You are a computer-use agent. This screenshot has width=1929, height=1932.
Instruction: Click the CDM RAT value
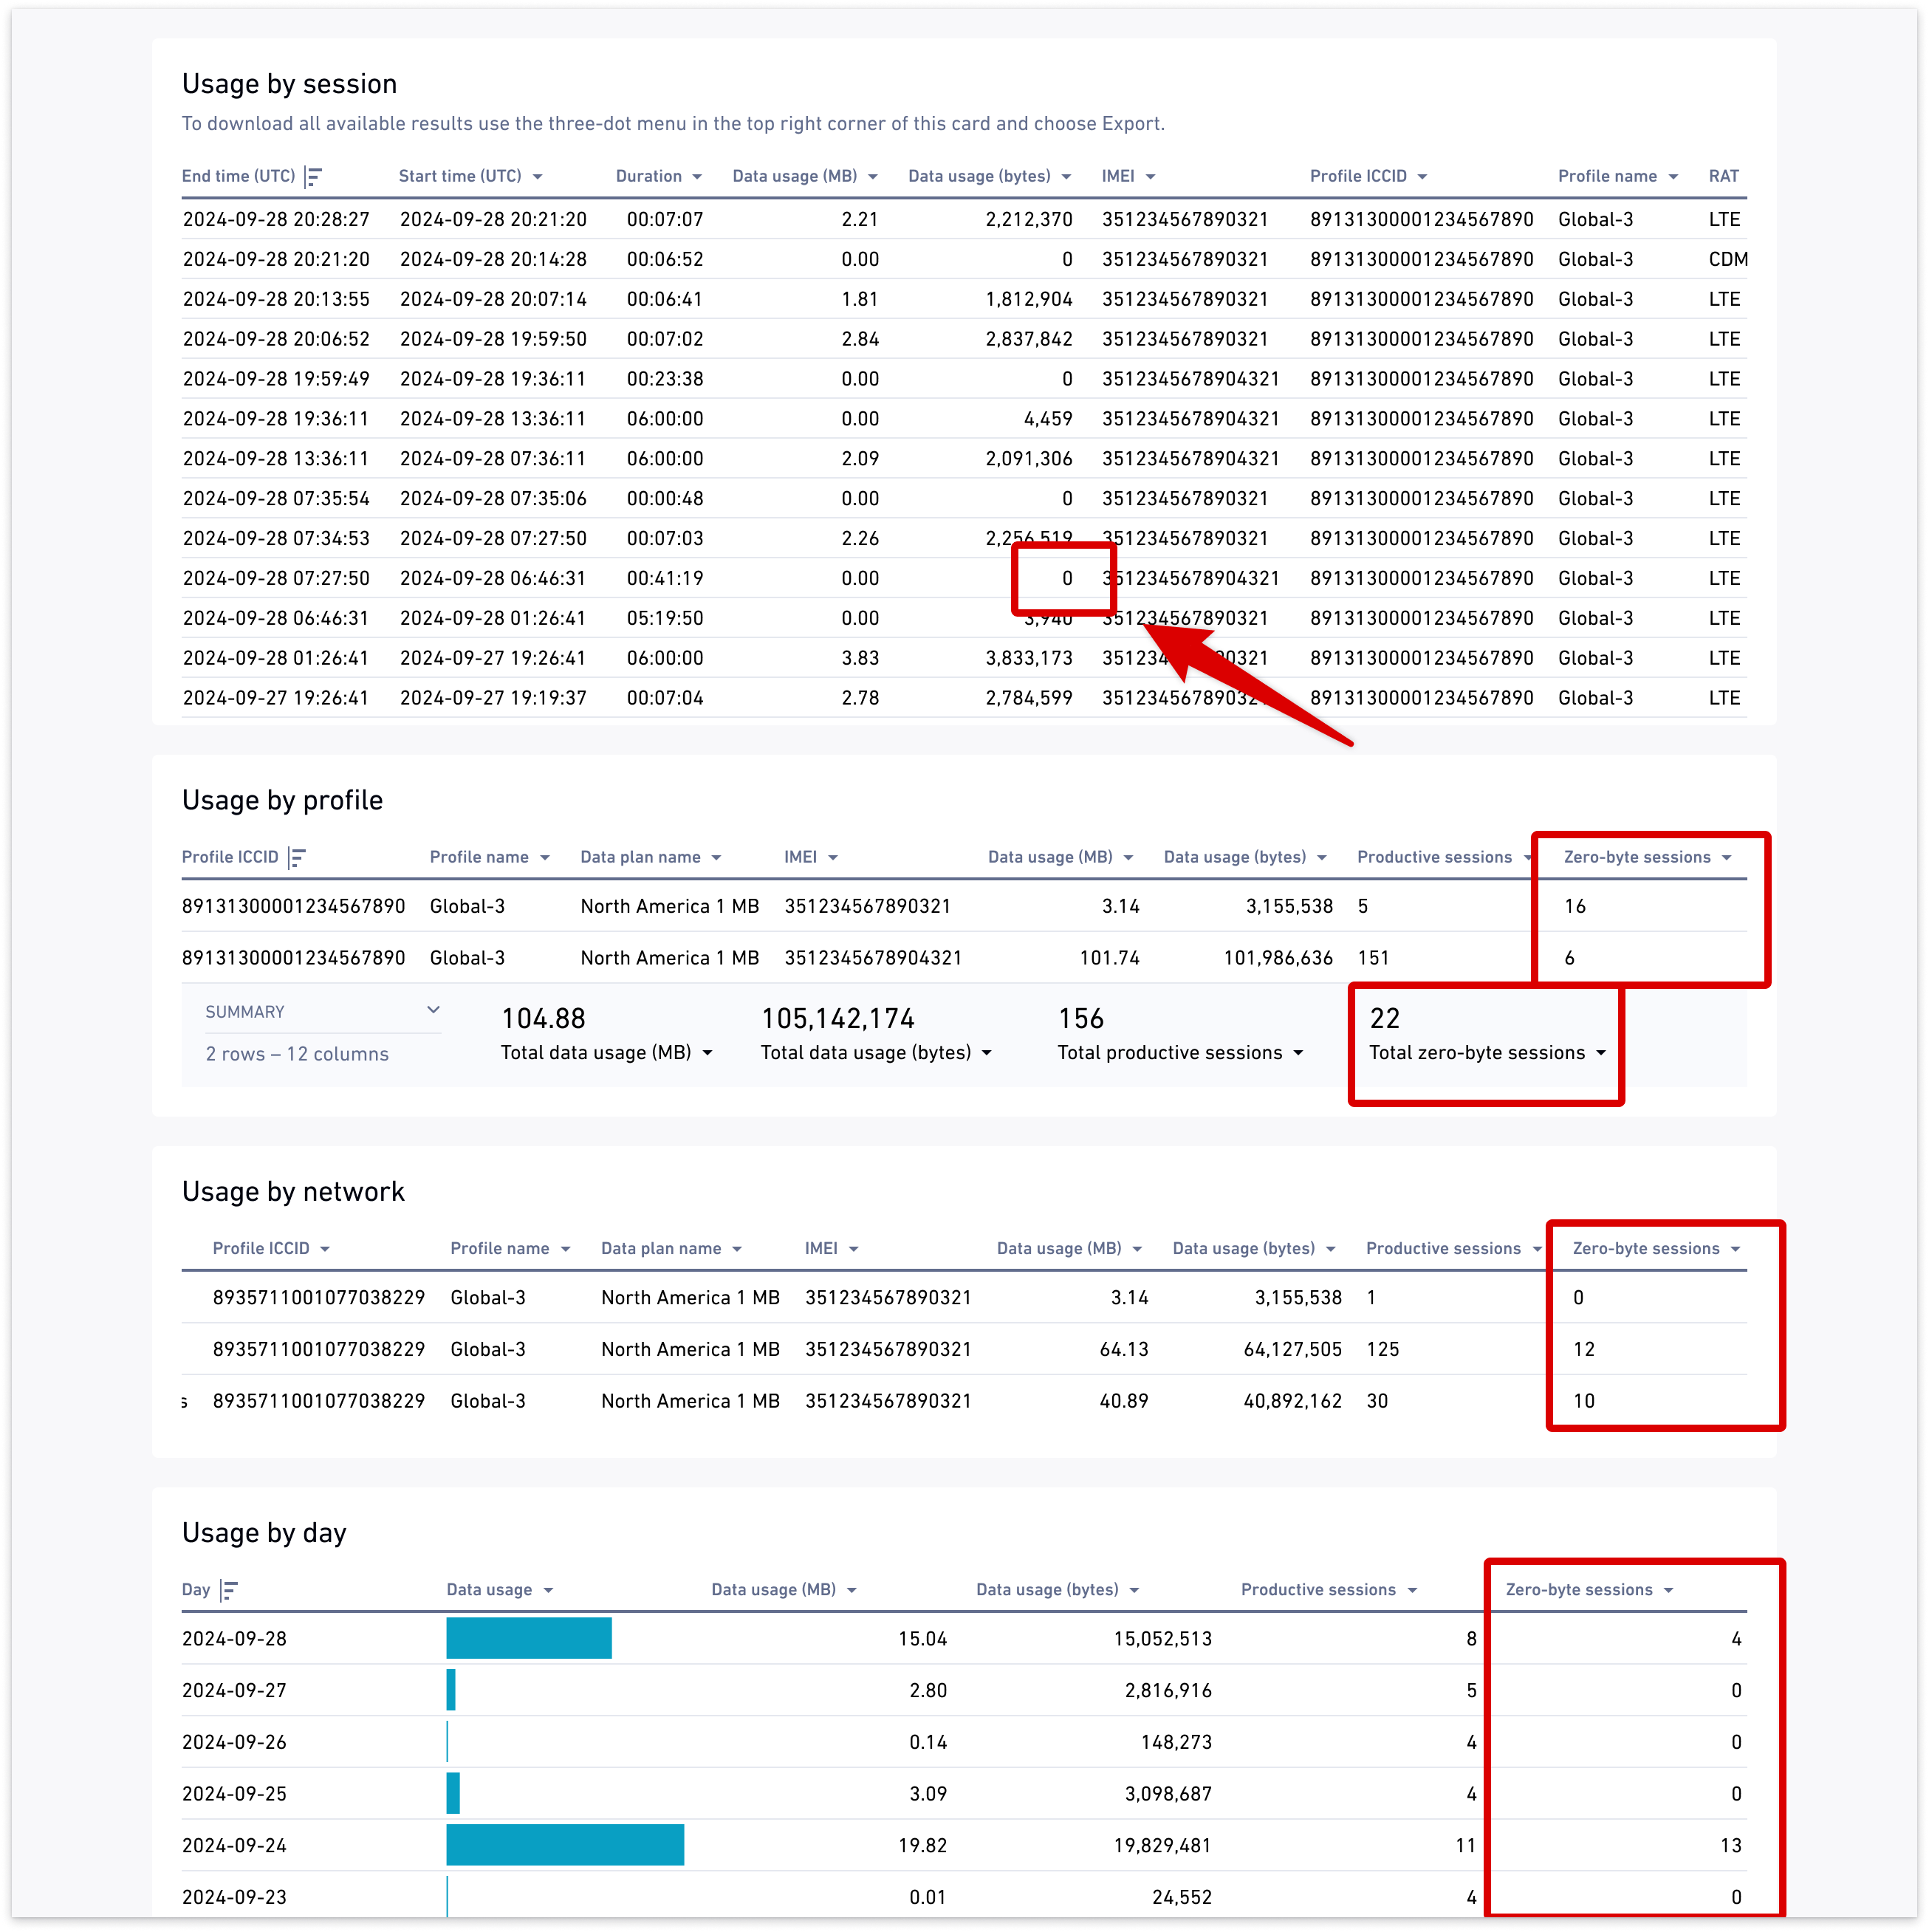tap(1728, 259)
